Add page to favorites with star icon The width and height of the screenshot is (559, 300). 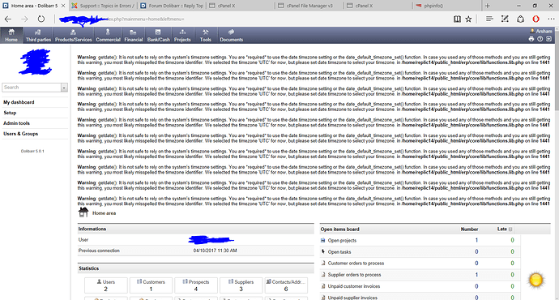tap(468, 19)
